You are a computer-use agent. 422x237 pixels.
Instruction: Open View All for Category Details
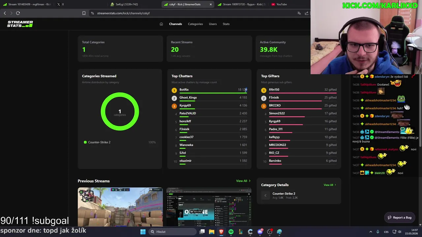coord(330,185)
